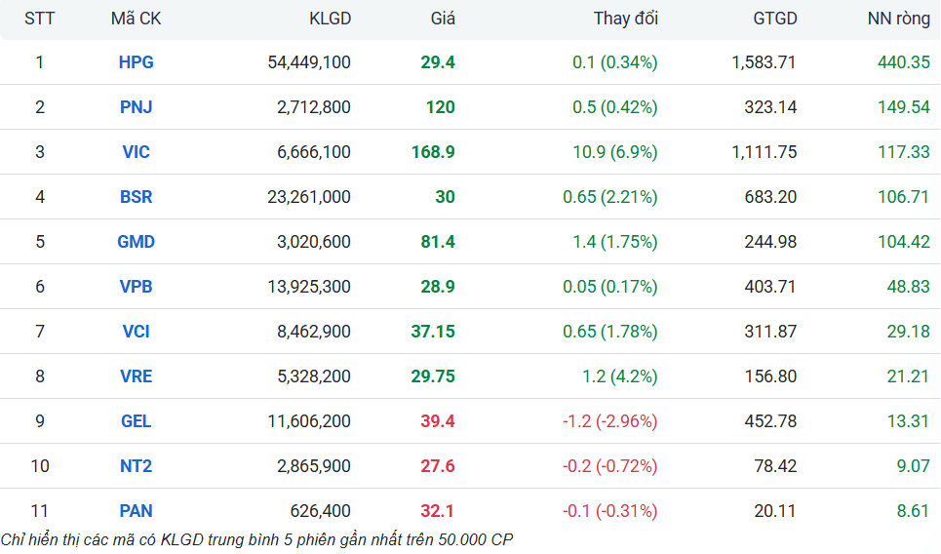Image resolution: width=941 pixels, height=554 pixels.
Task: Open the NT2 stock ticker link
Action: [136, 466]
